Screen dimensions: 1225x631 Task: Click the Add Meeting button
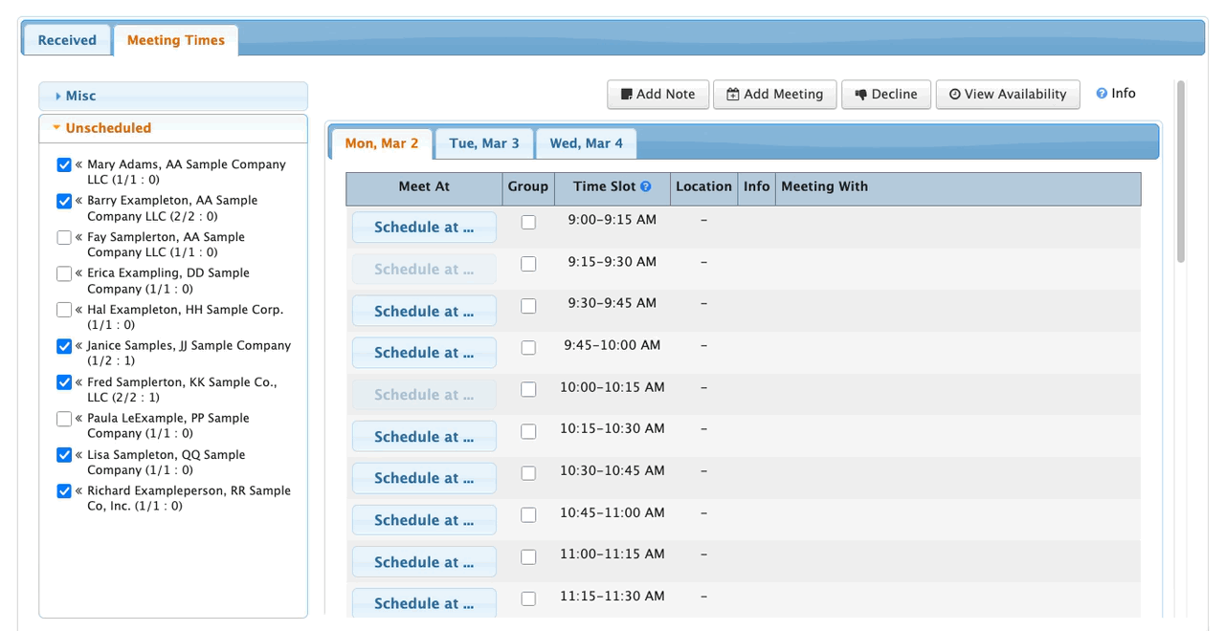[x=775, y=95]
